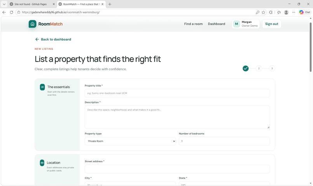313x186 pixels.
Task: Restore the browser window size
Action: 299,4
